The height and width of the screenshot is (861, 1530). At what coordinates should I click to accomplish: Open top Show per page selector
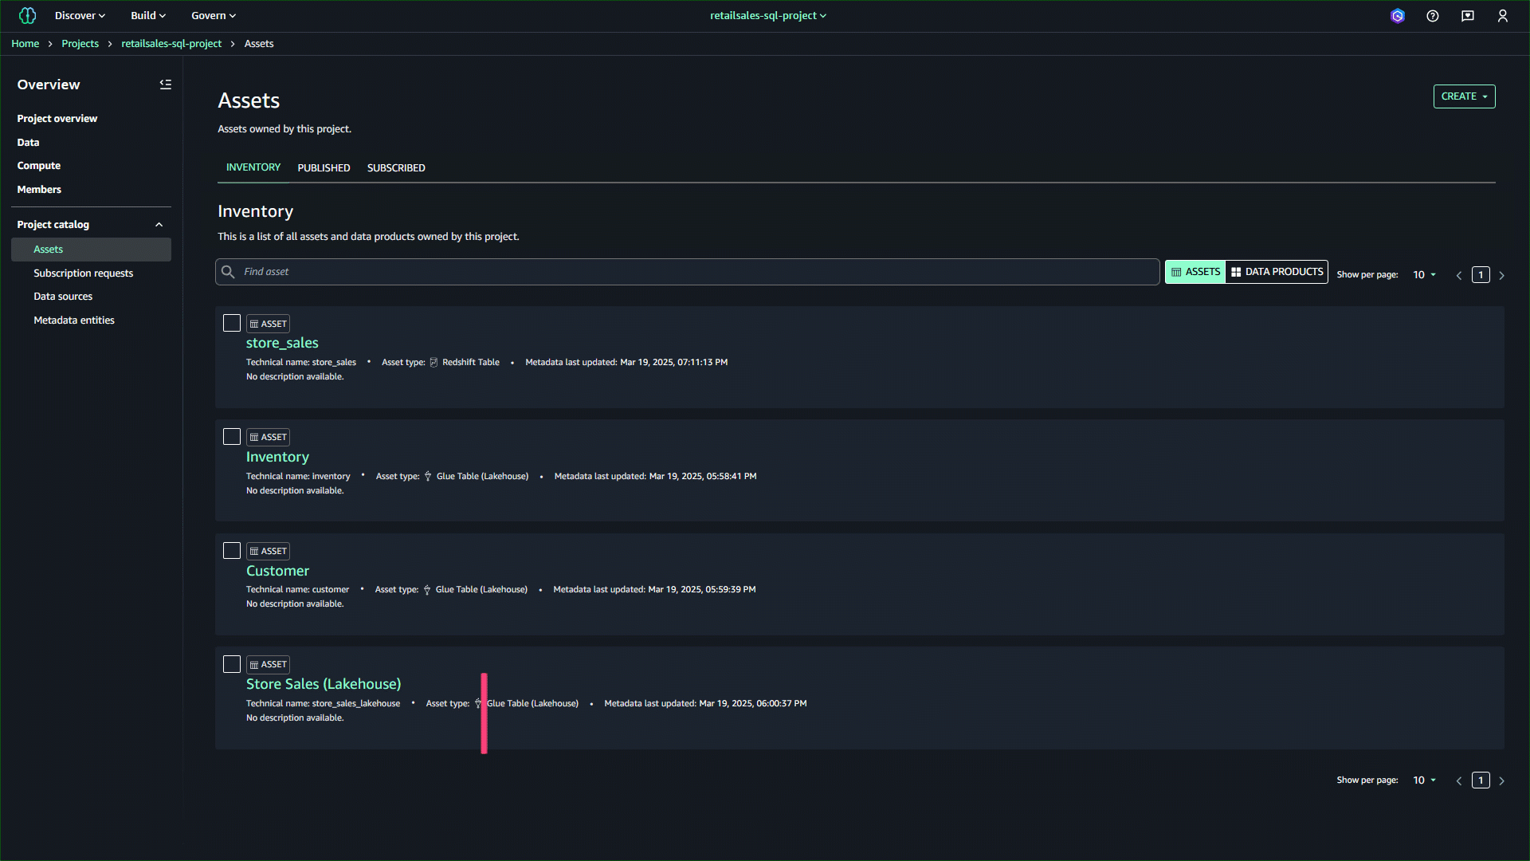point(1424,275)
